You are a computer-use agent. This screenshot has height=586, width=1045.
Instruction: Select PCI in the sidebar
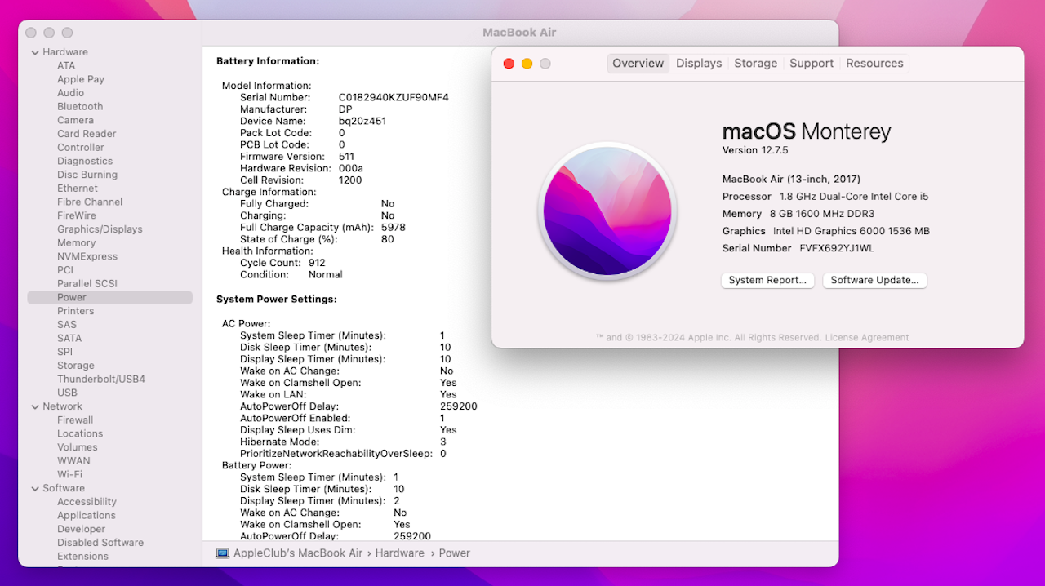65,270
